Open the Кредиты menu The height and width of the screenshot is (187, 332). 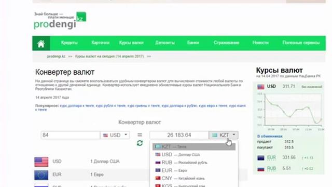click(69, 43)
